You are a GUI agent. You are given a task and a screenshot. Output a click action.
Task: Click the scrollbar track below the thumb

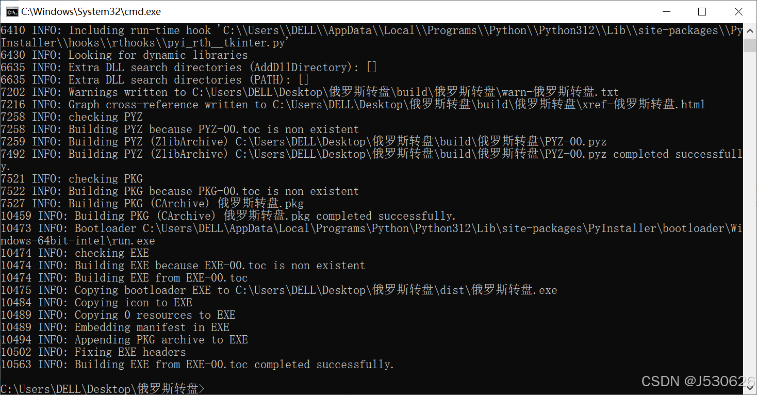(x=750, y=206)
